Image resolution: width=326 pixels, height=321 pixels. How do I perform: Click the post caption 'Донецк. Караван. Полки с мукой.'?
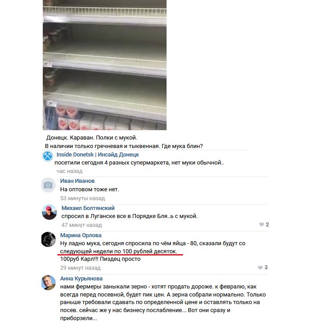pyautogui.click(x=92, y=138)
